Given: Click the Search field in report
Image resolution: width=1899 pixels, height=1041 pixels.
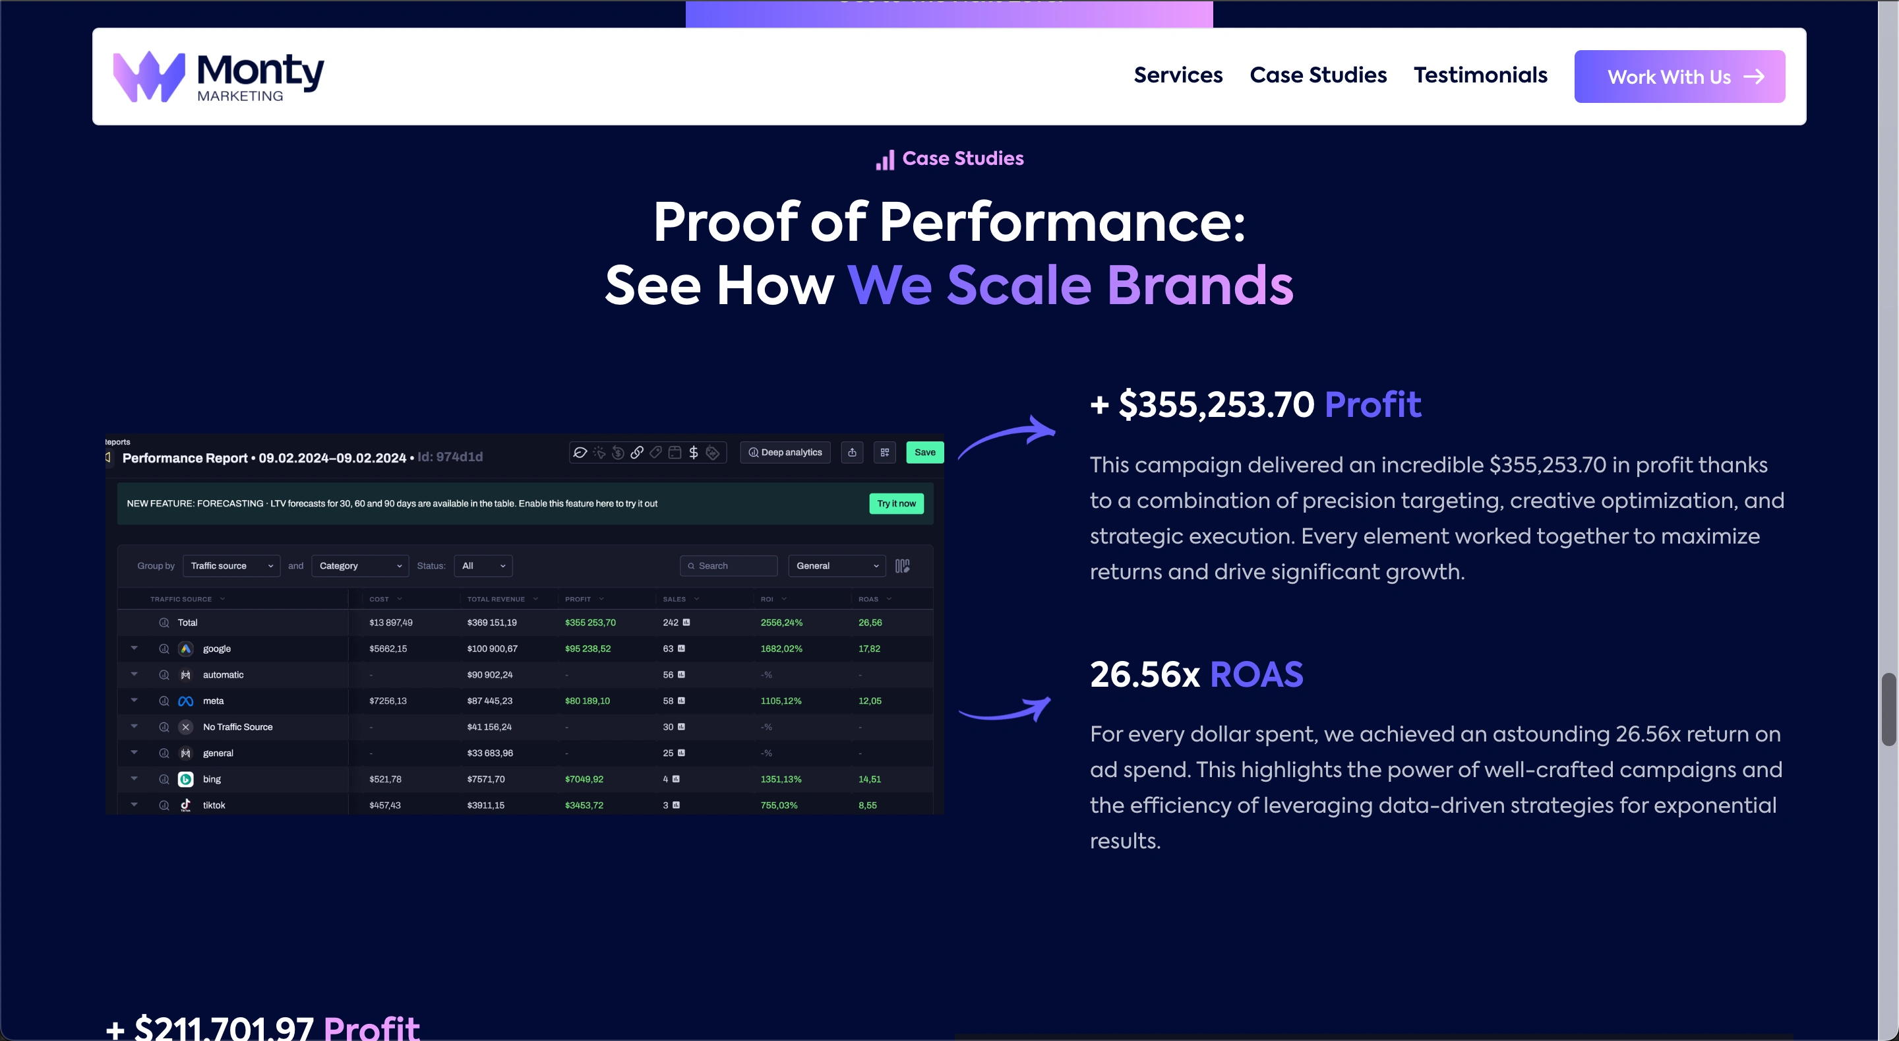Looking at the screenshot, I should (x=729, y=566).
